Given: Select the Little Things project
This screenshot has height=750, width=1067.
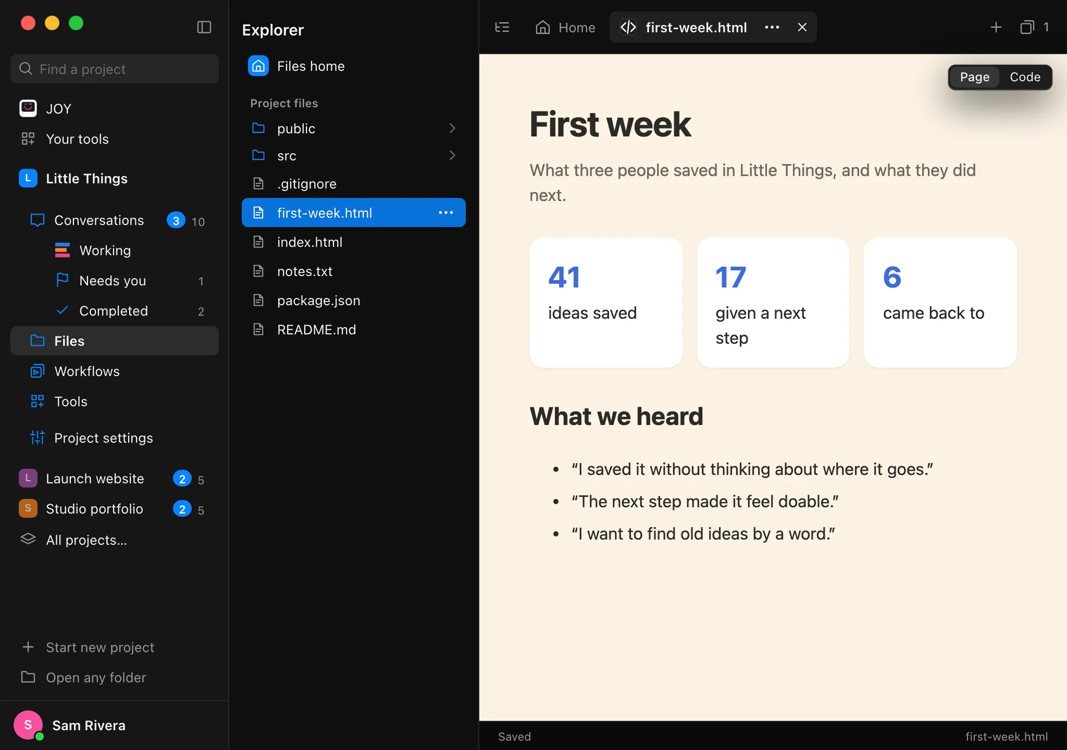Looking at the screenshot, I should [115, 178].
